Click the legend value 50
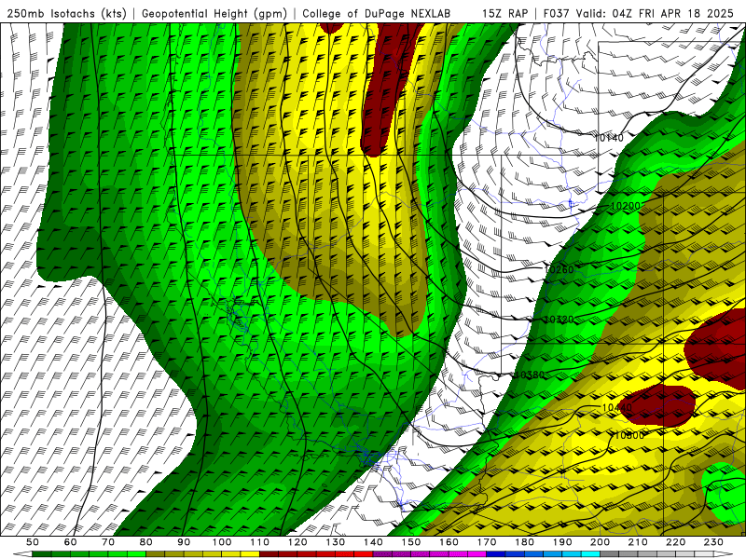746x559 pixels. pos(33,542)
